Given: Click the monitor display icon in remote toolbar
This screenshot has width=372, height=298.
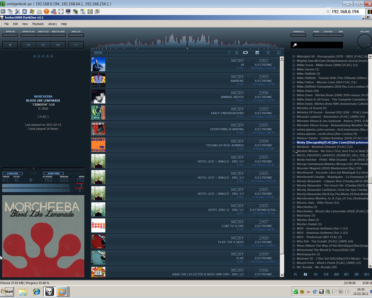Looking at the screenshot, I should tap(68, 12).
